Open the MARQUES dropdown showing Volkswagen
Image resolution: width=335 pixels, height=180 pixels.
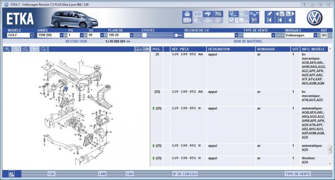(315, 35)
